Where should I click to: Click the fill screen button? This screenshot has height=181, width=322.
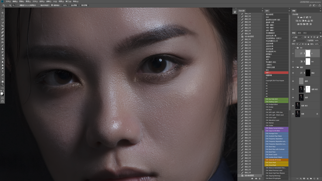[84, 5]
